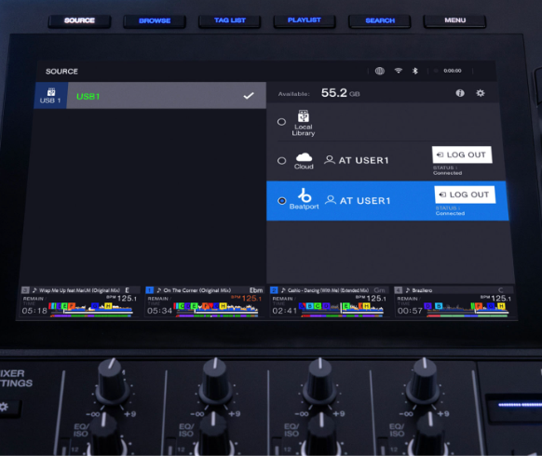
Task: Tap the 'Ebm' key label
Action: [256, 290]
